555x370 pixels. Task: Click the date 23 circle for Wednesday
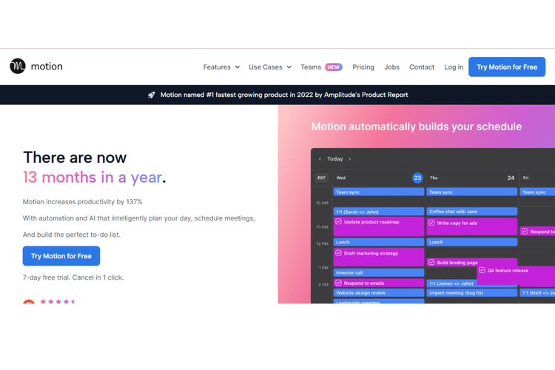point(417,178)
